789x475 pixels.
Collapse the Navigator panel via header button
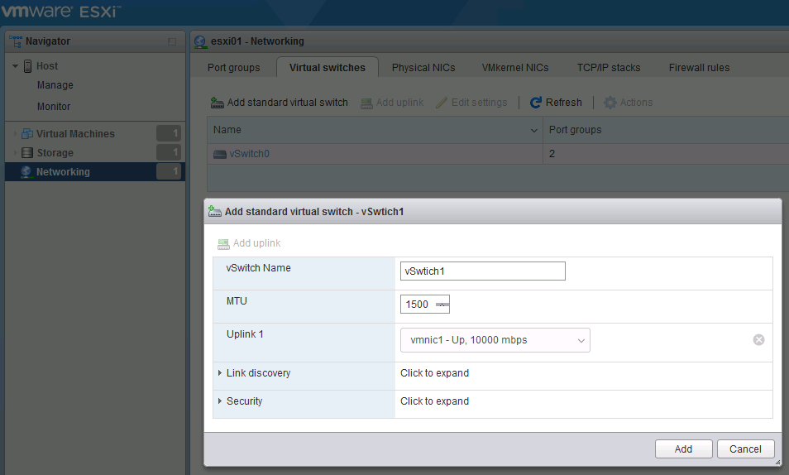click(172, 42)
